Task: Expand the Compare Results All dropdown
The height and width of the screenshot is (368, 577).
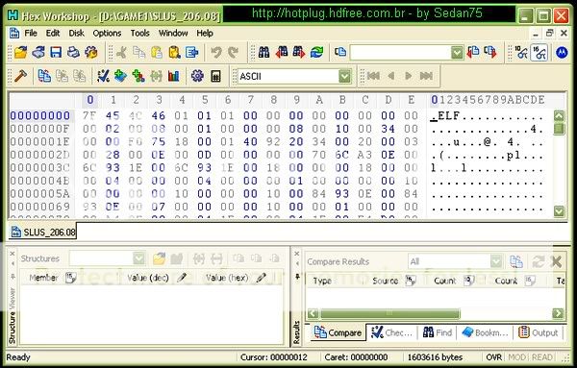Action: coord(496,261)
